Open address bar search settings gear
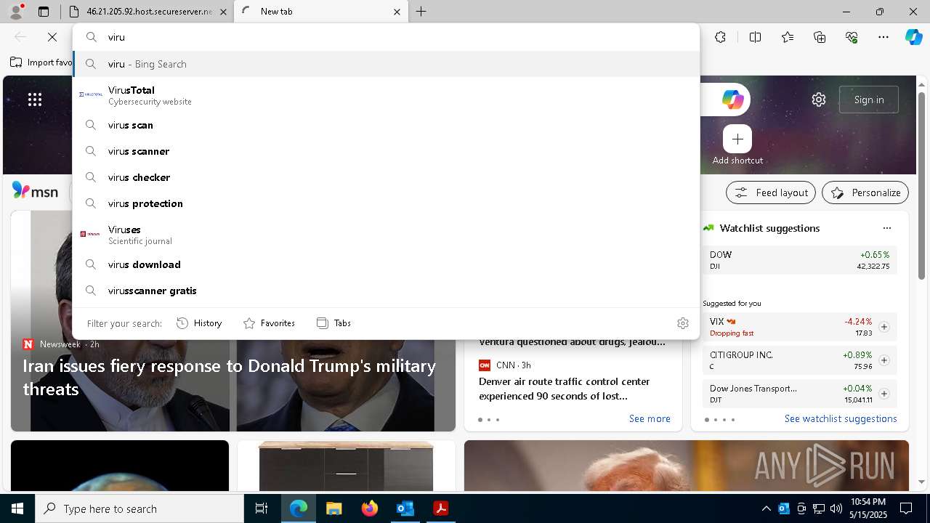This screenshot has width=930, height=523. 682,323
